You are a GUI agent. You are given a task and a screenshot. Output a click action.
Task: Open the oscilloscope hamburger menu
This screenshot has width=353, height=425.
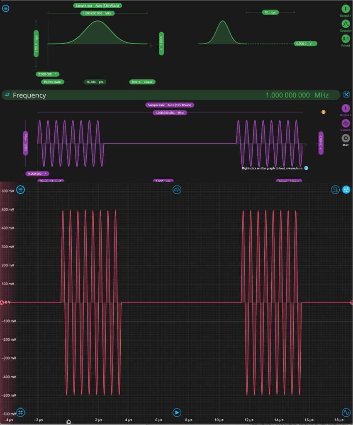(21, 190)
